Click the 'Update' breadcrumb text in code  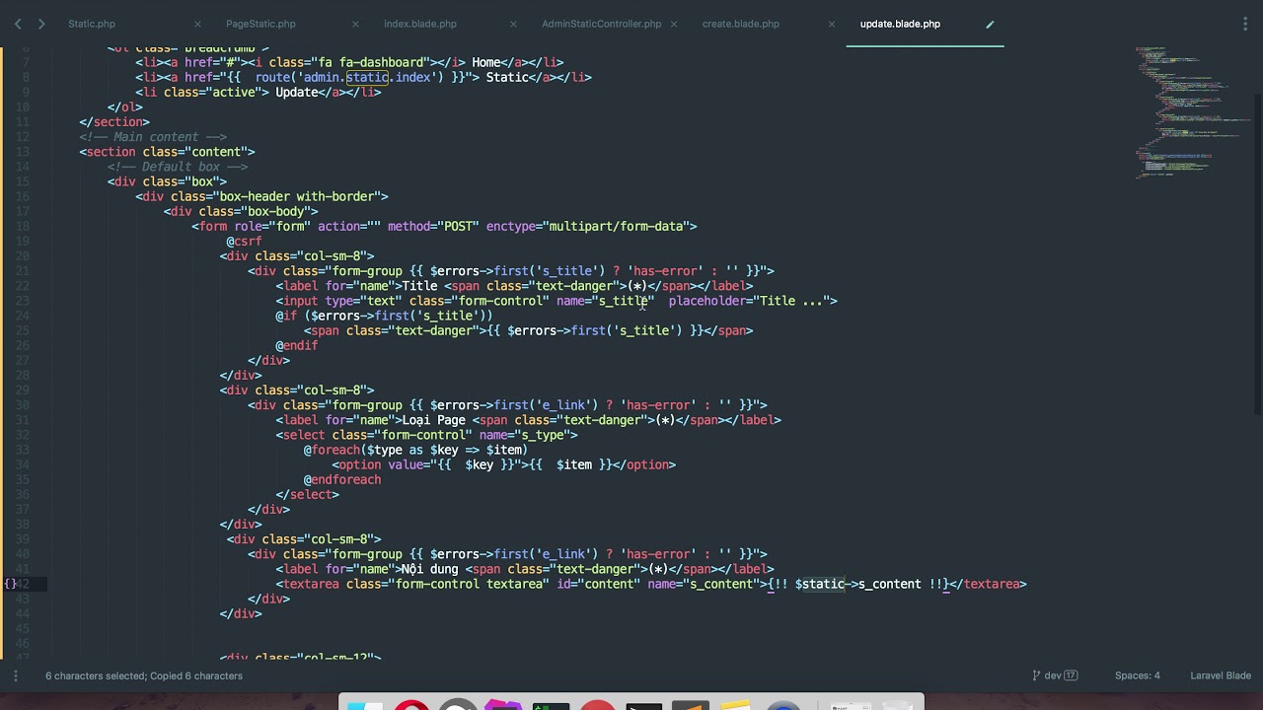point(297,92)
